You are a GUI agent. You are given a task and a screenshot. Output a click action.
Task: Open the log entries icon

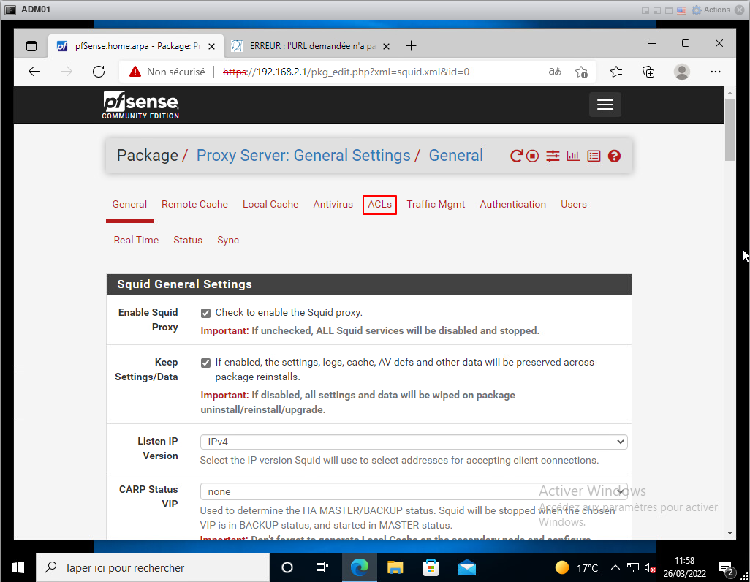click(594, 156)
